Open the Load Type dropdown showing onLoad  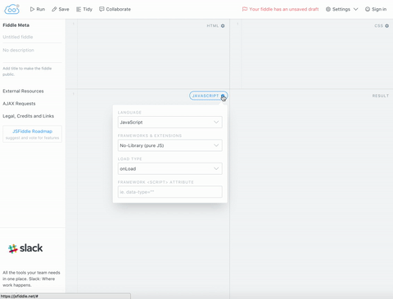tap(170, 168)
